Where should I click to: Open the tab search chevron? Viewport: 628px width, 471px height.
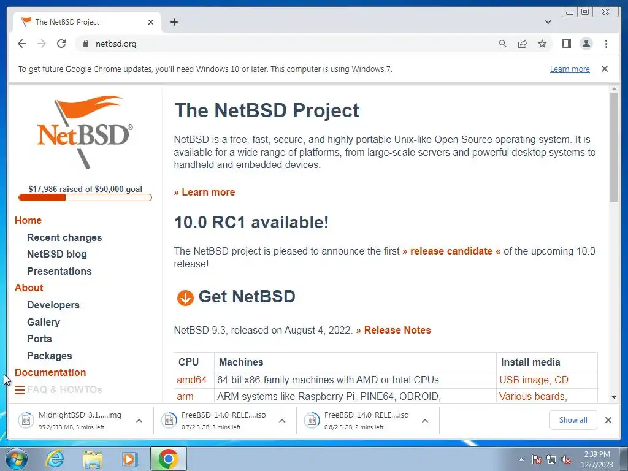point(548,22)
